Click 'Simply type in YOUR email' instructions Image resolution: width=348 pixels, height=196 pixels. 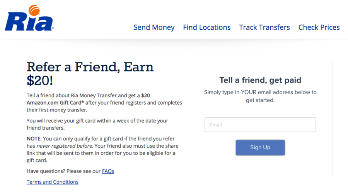point(260,92)
